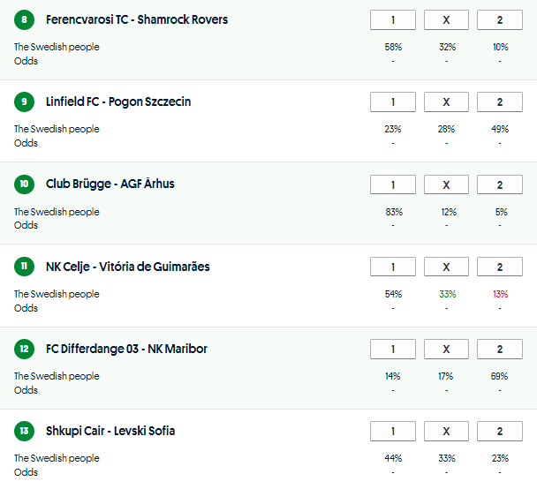Select 1 for Shkupi Cair - Levski Sofia

[393, 432]
